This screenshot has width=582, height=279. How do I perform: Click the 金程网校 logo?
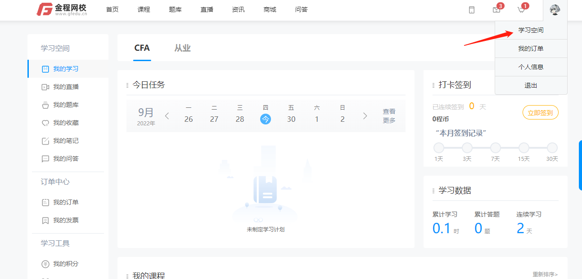(x=62, y=9)
